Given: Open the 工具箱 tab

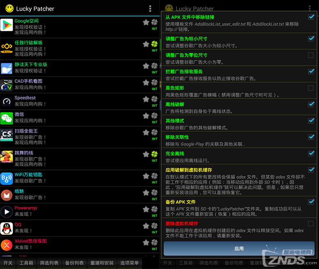Looking at the screenshot, I should click(x=26, y=263).
